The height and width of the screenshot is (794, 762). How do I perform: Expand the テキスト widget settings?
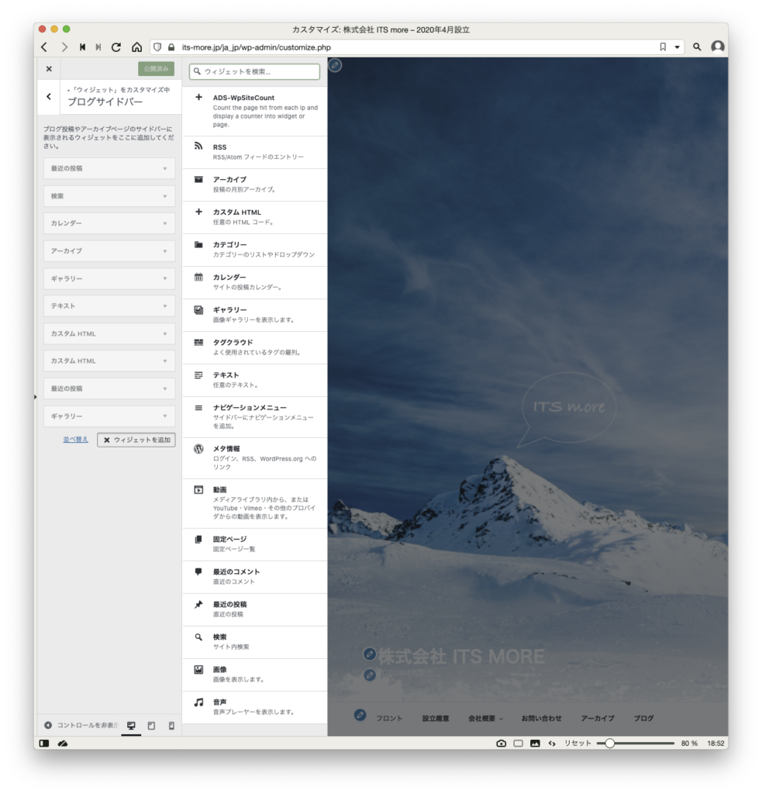(109, 306)
